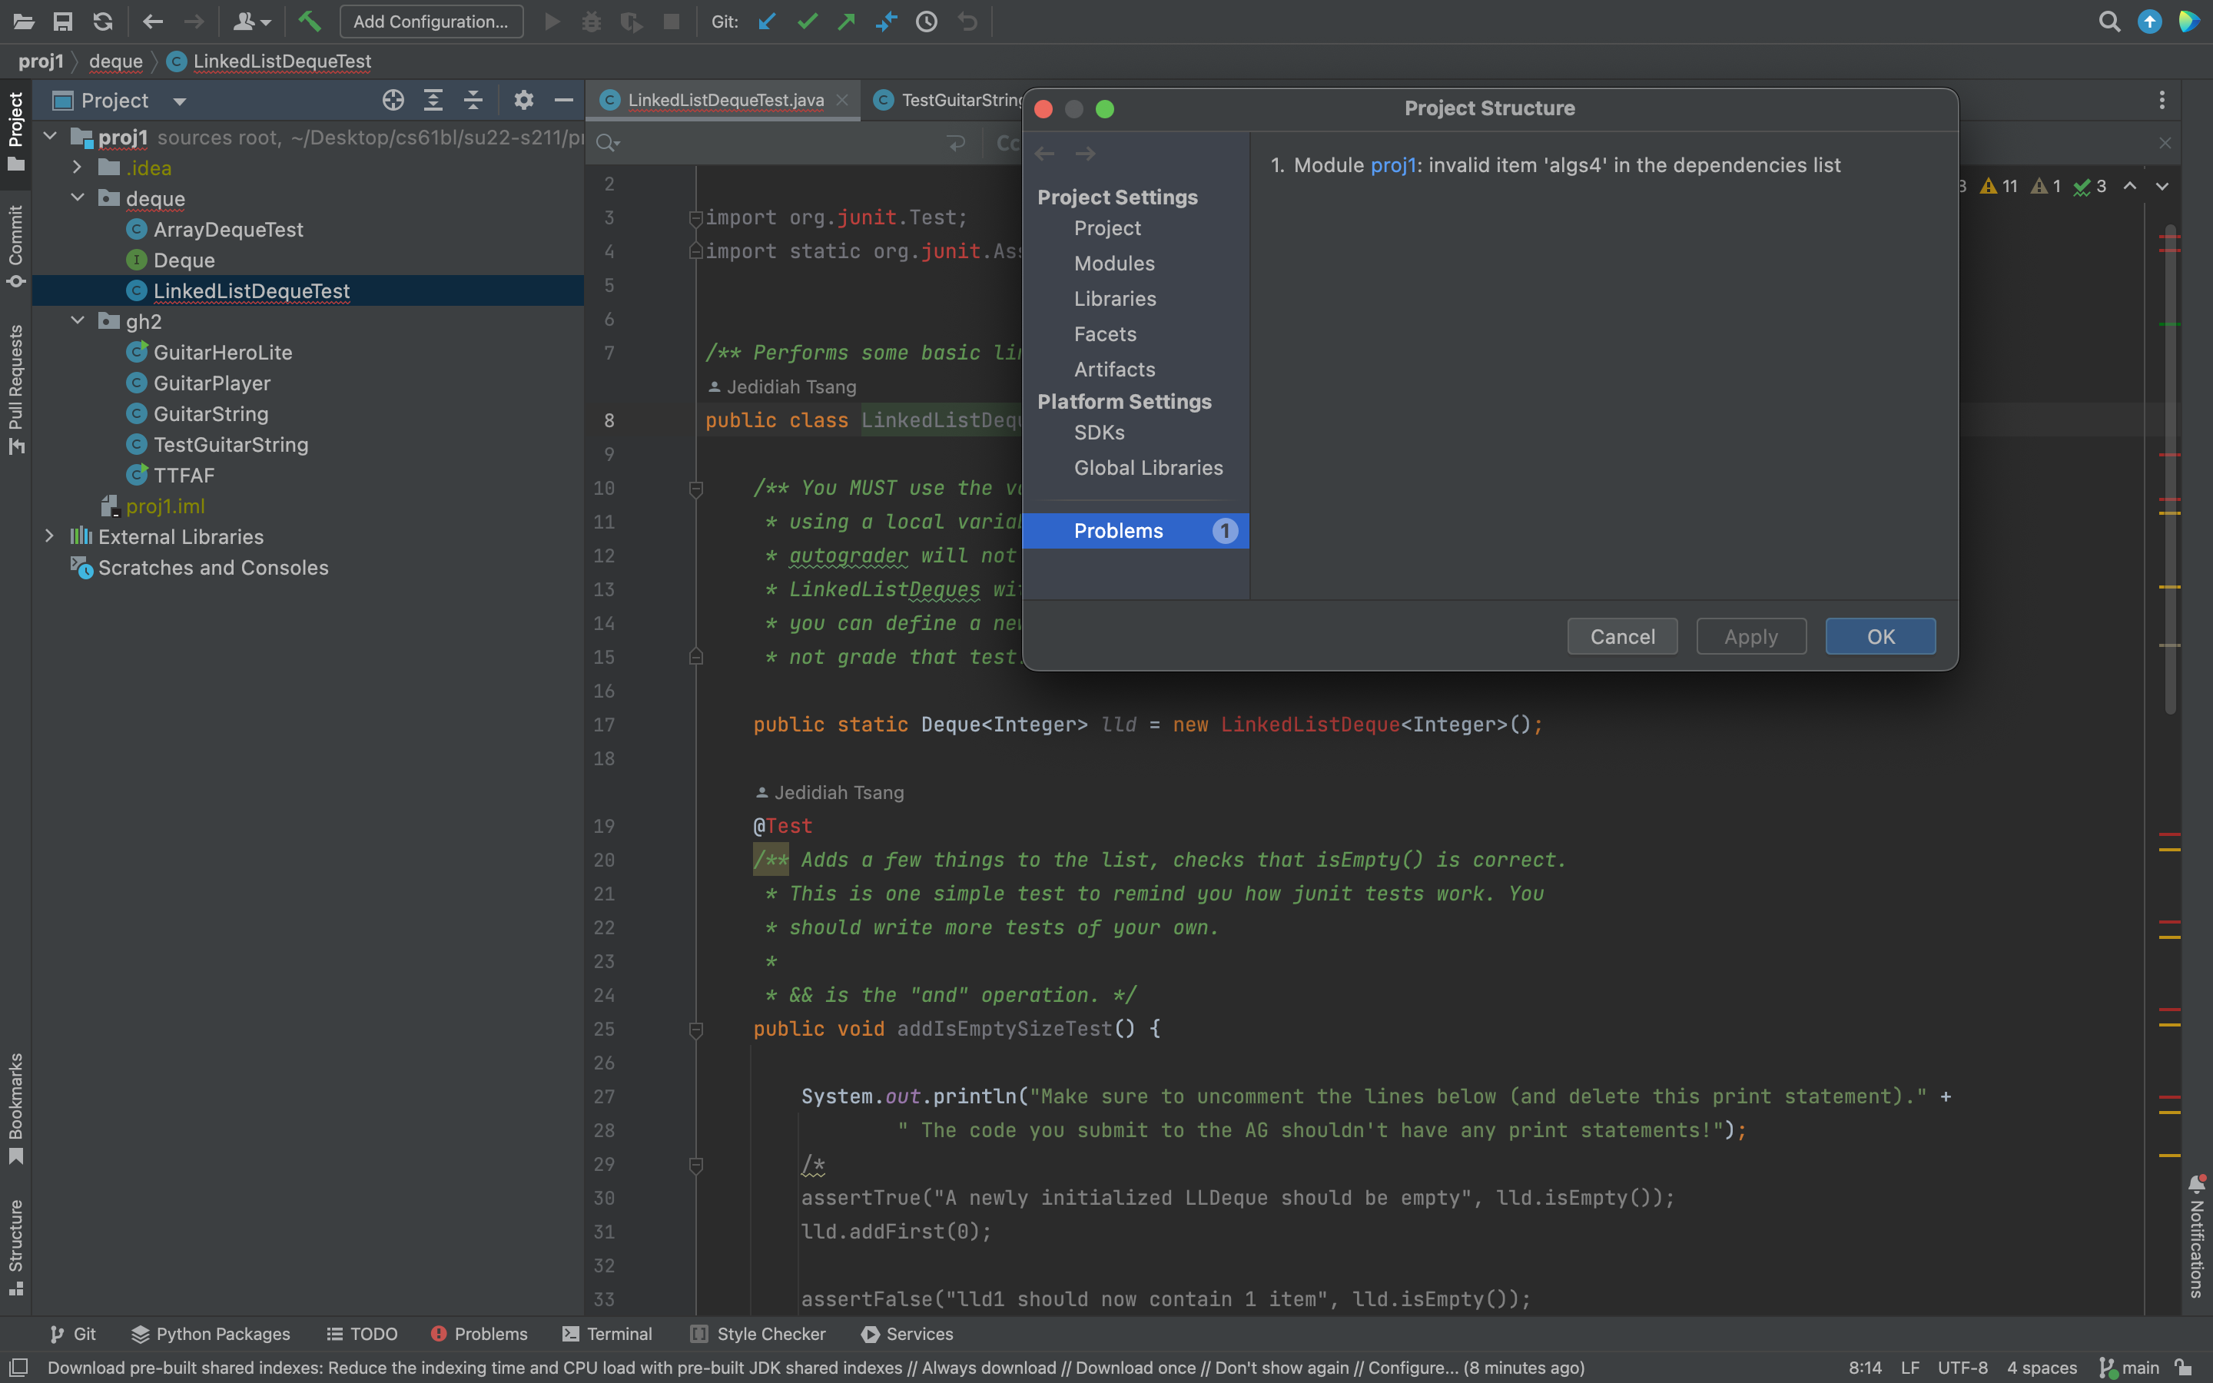Click the OK button
Screen dimensions: 2213x1383
click(1880, 637)
